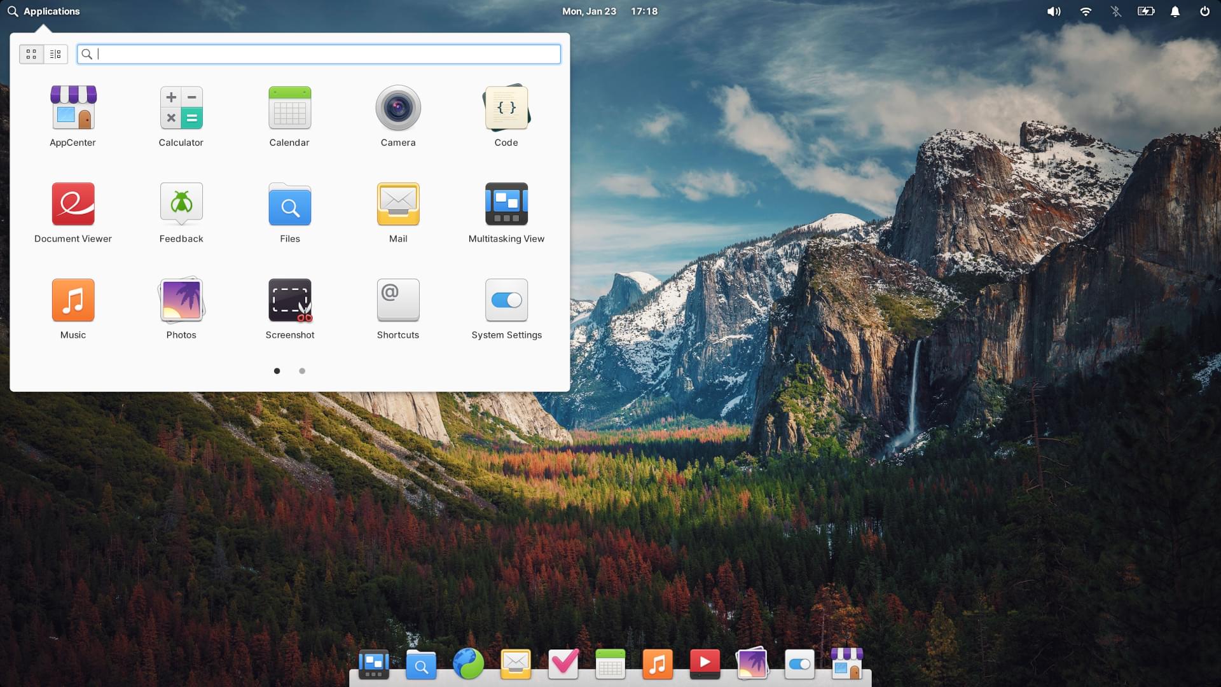Viewport: 1221px width, 687px height.
Task: Switch to second apps page dot
Action: [x=302, y=371]
